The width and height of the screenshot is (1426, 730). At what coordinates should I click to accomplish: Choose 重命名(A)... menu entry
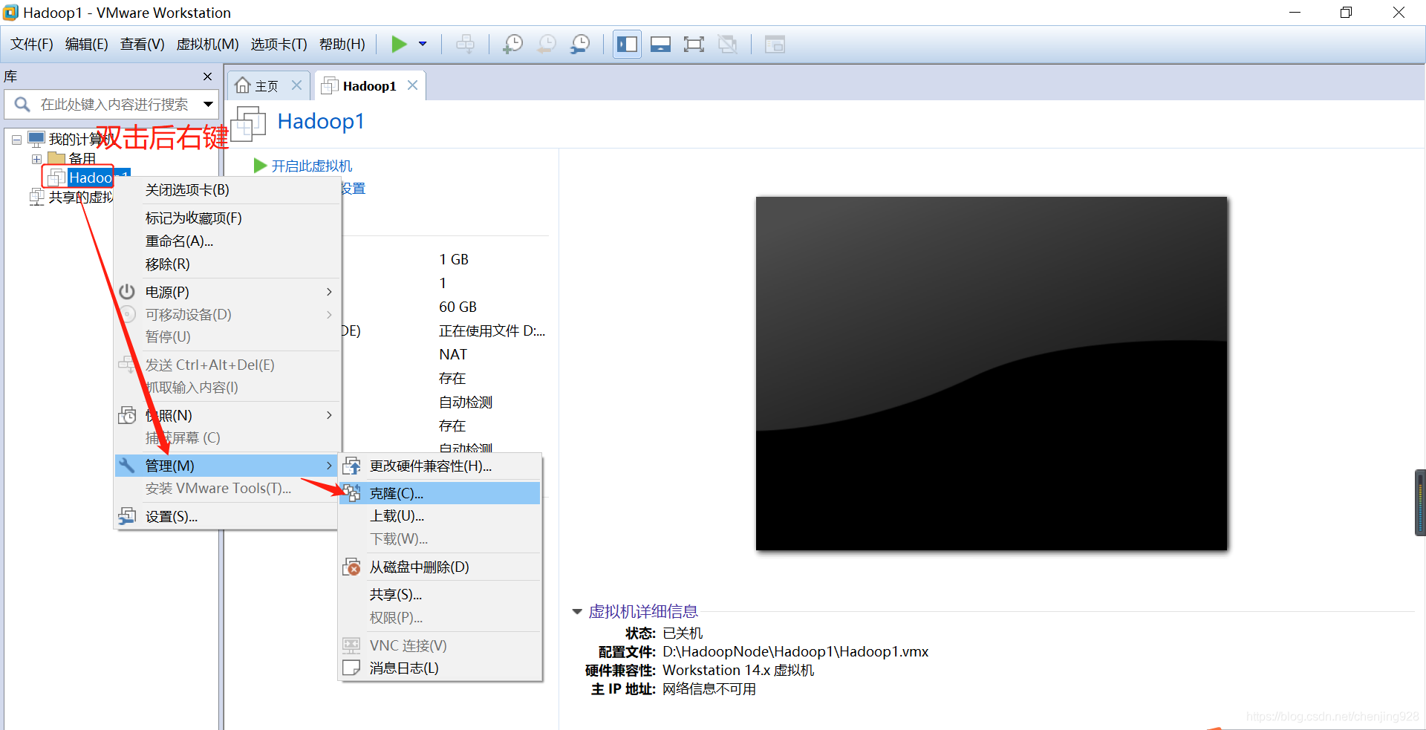[227, 241]
